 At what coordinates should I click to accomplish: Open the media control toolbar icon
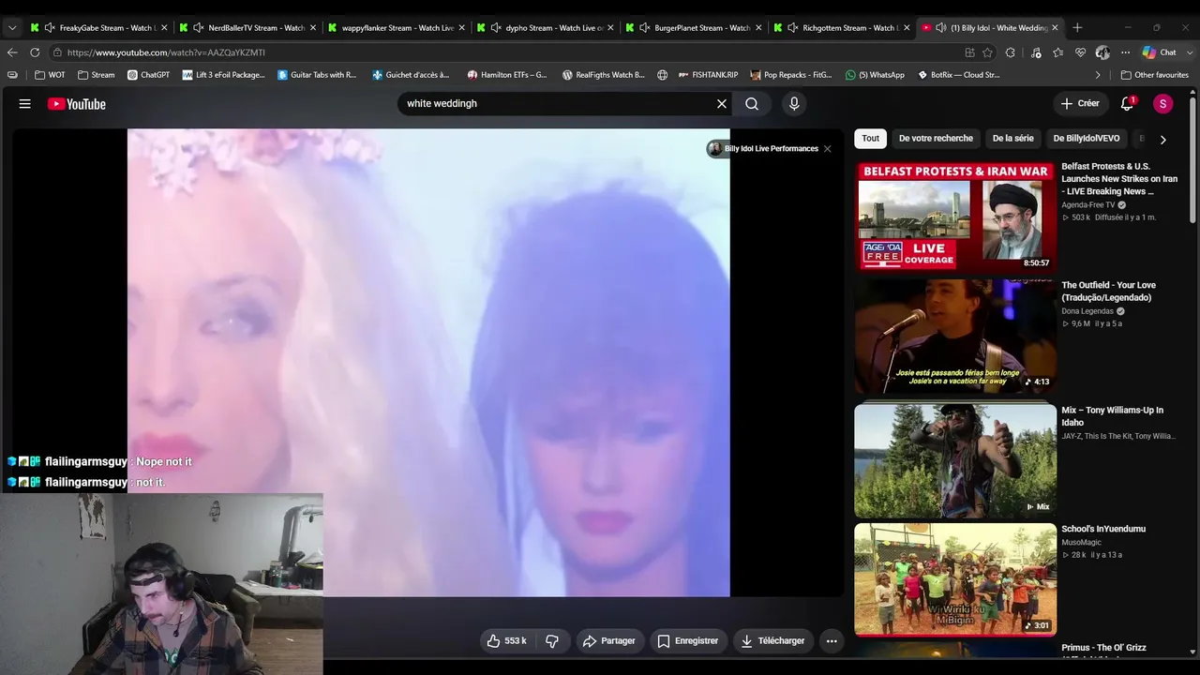1035,52
